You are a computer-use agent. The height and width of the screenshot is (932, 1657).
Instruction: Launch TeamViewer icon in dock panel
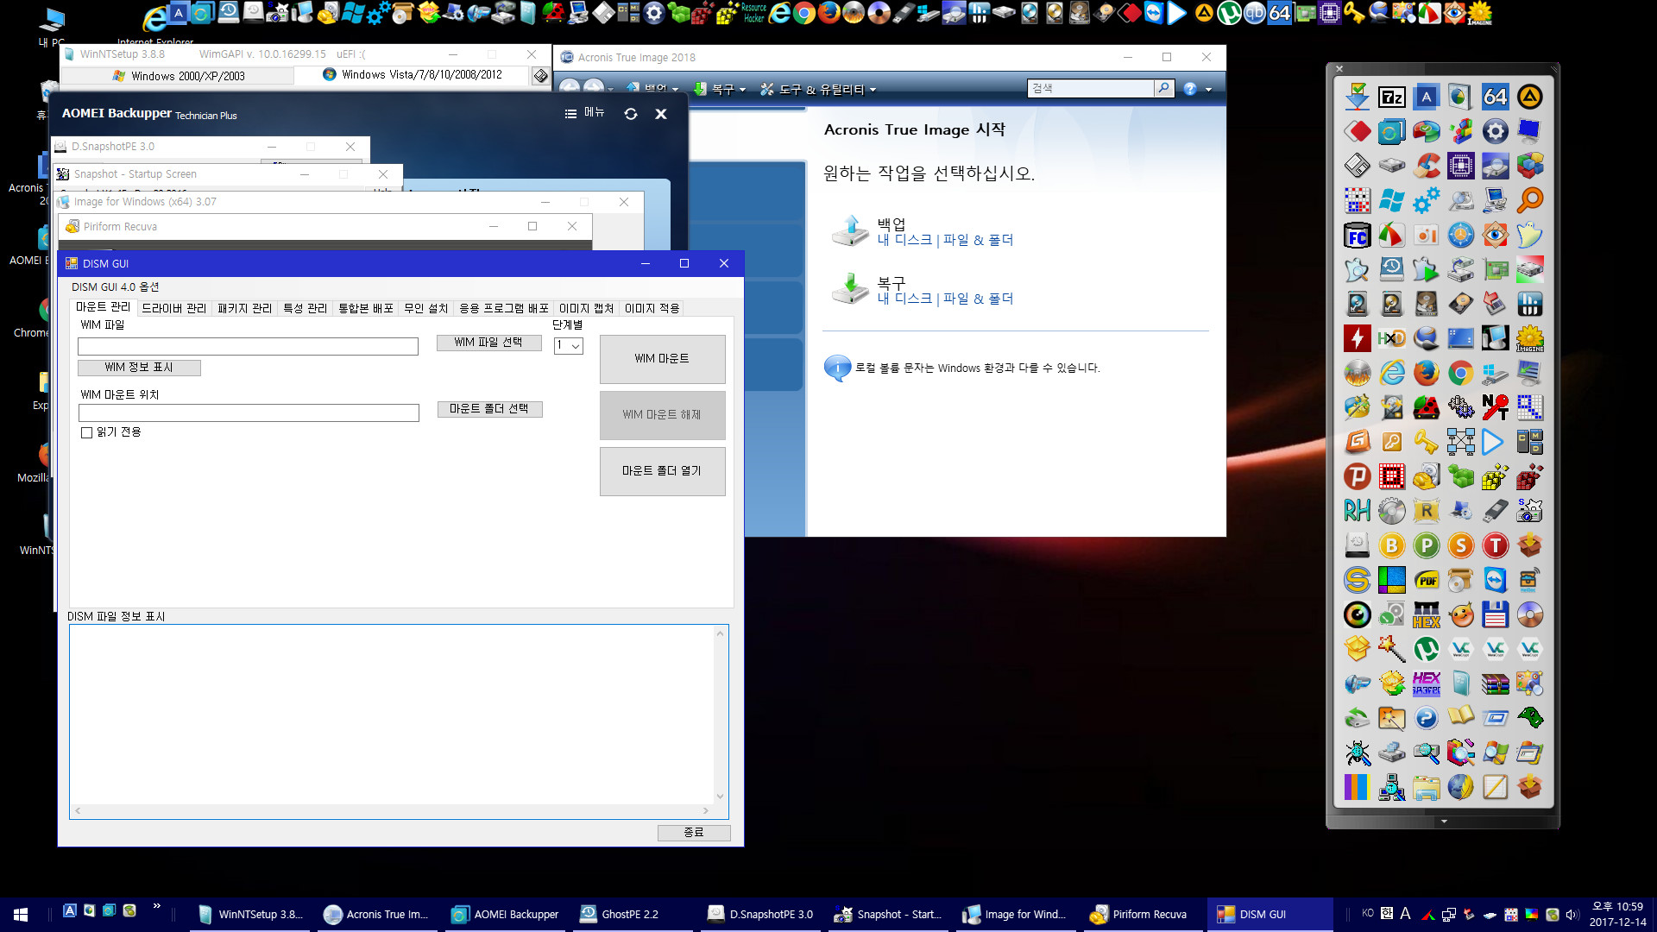[x=1495, y=580]
